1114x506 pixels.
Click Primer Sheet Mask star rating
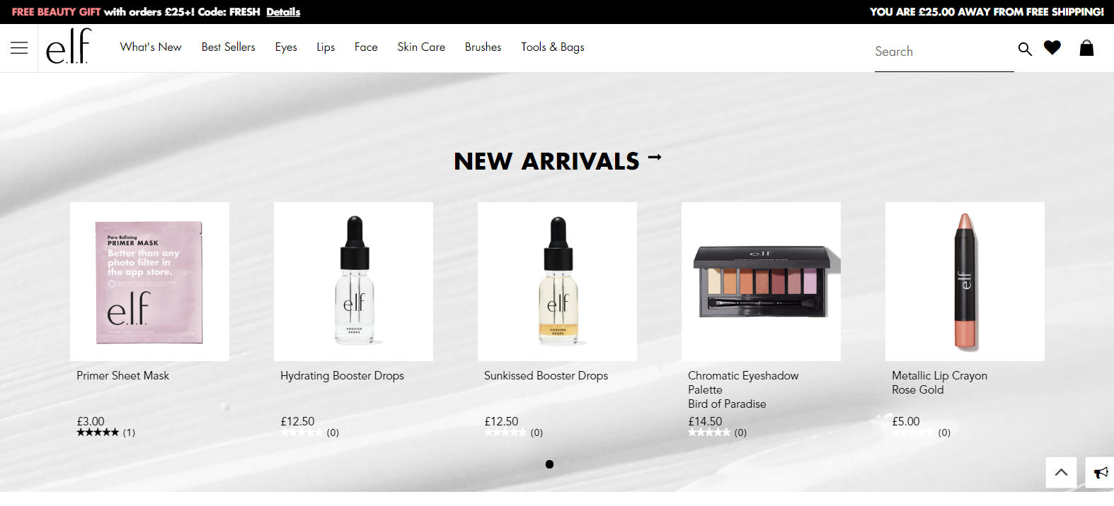point(98,433)
